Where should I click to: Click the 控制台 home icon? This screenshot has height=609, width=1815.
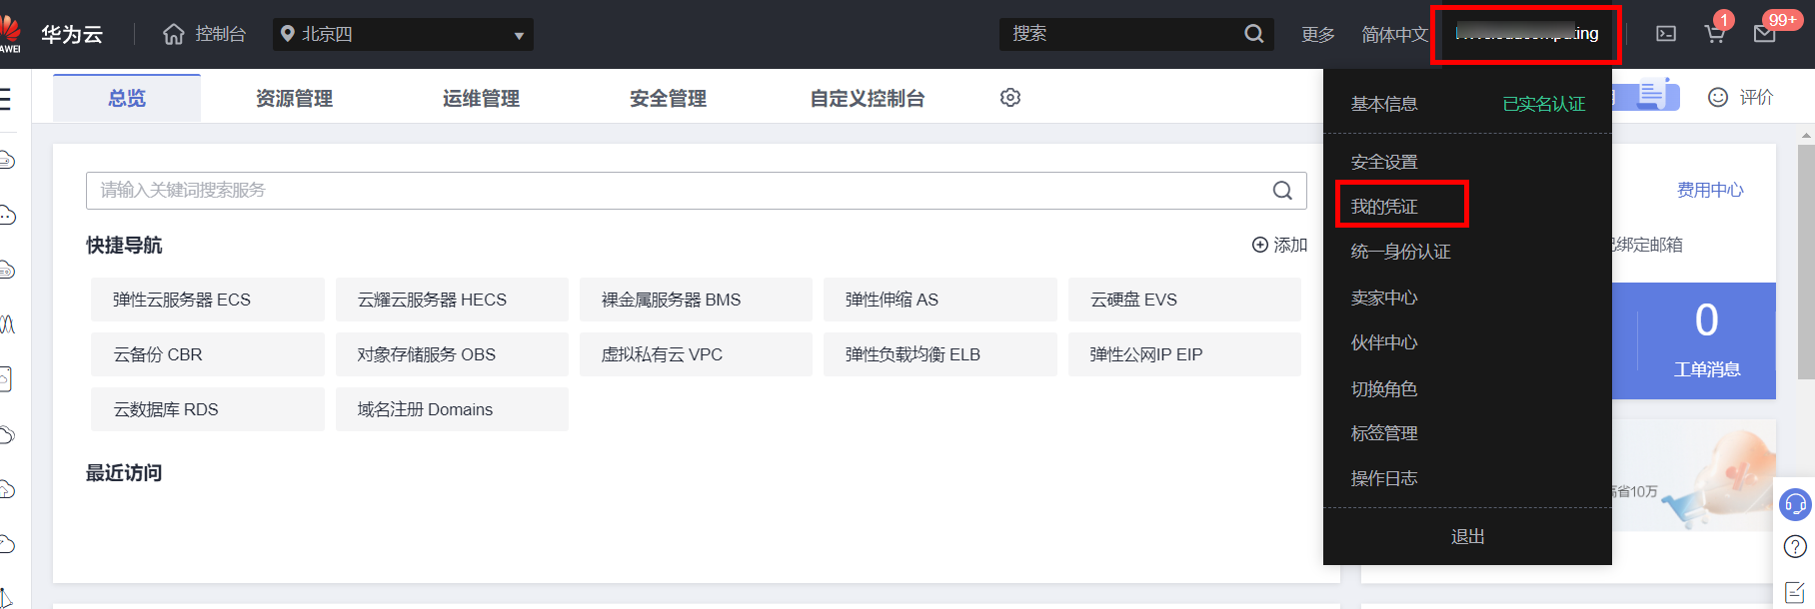(174, 34)
